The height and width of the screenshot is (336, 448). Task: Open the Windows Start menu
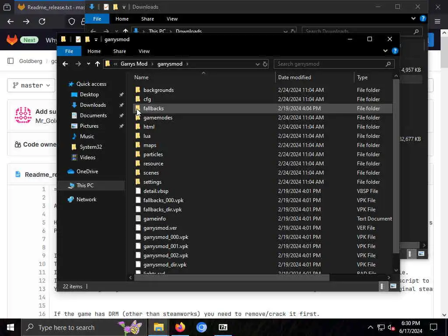pos(10,327)
